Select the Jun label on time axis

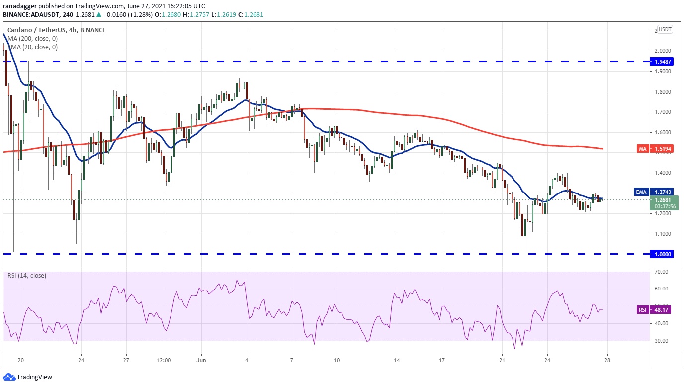pos(202,360)
